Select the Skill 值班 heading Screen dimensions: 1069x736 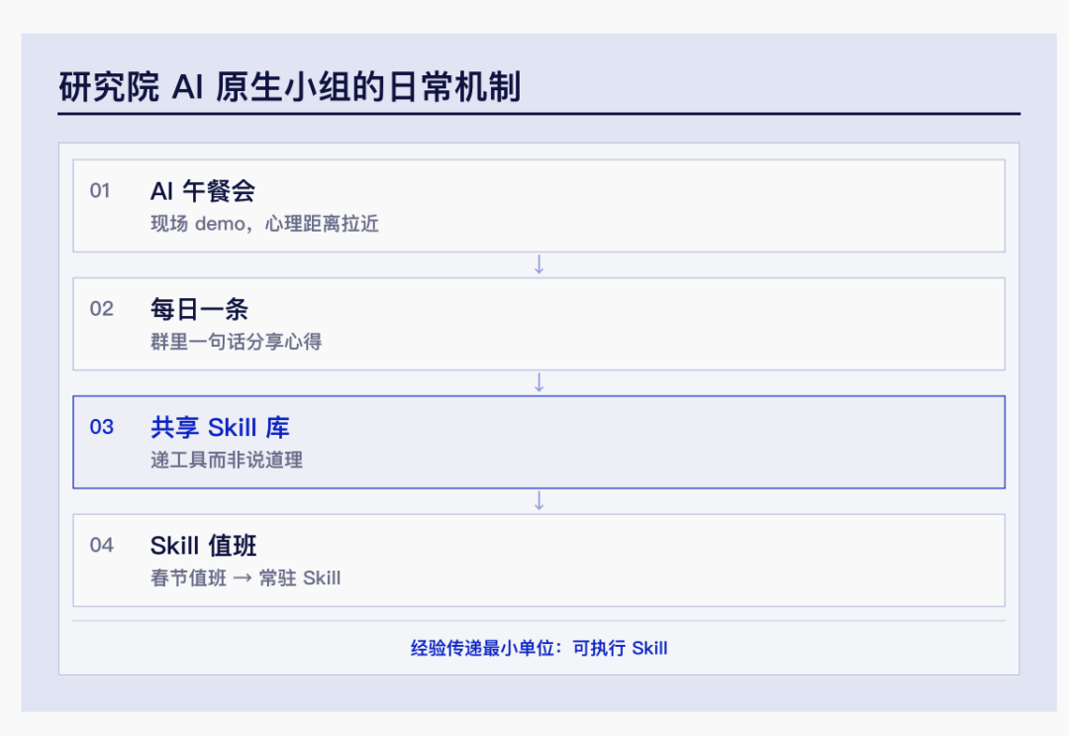pyautogui.click(x=203, y=546)
